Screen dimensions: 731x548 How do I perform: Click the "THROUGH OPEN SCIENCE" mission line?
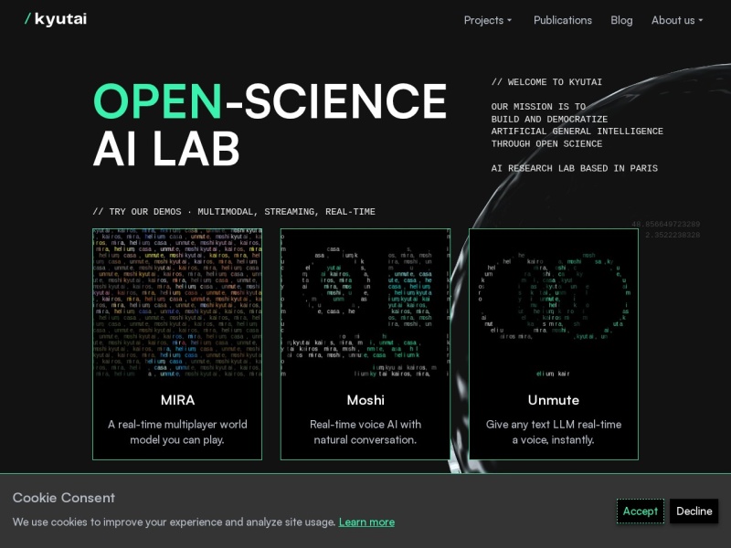546,144
